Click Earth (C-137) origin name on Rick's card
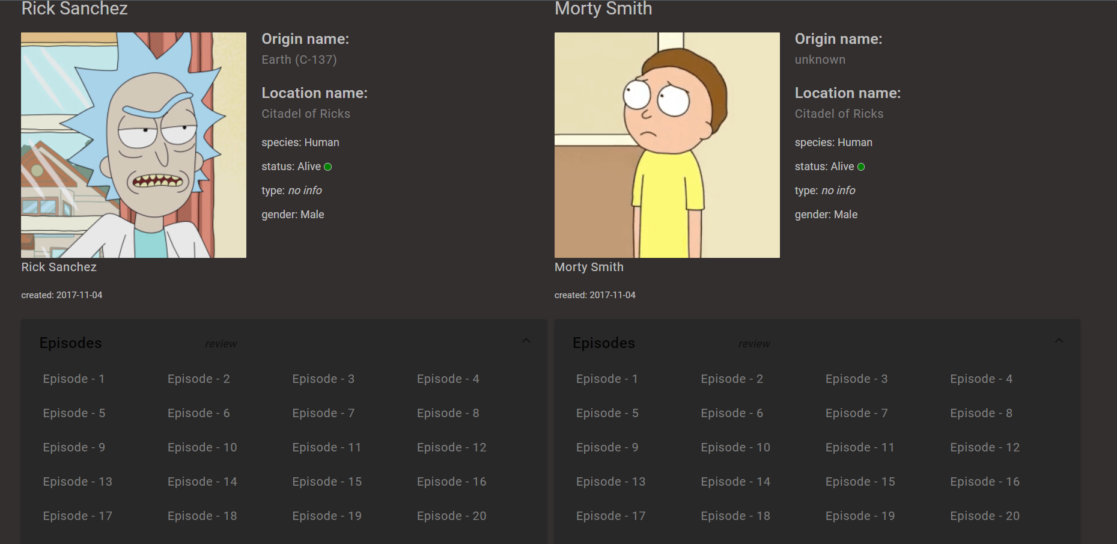1117x544 pixels. 299,60
